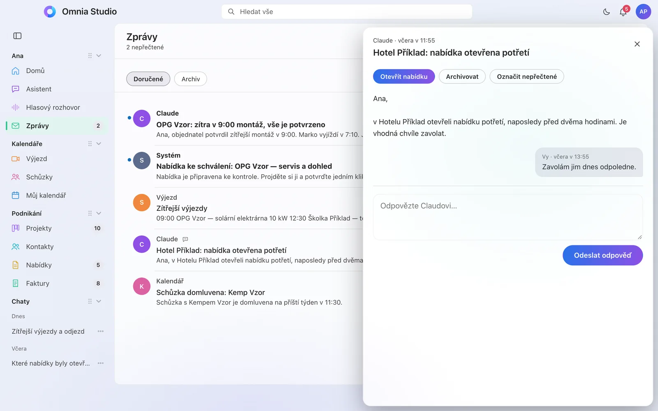
Task: Open options for Zítřejší výjezdy chat
Action: 101,331
